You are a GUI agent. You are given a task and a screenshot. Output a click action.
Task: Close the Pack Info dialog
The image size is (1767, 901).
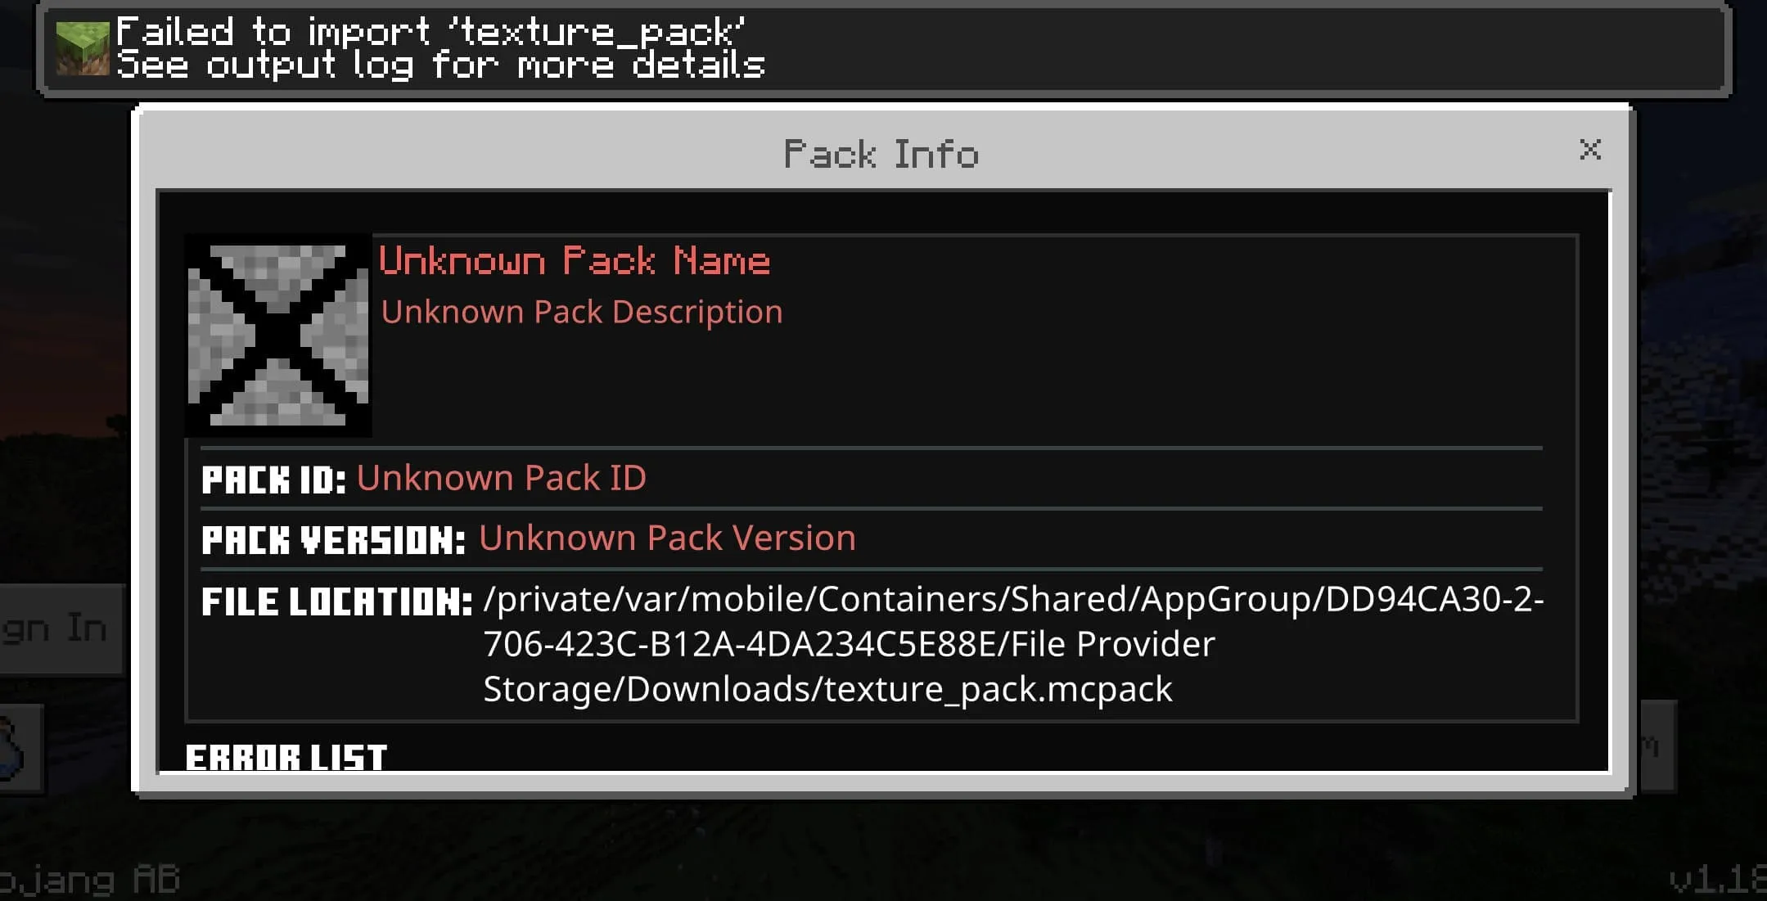[x=1589, y=149]
